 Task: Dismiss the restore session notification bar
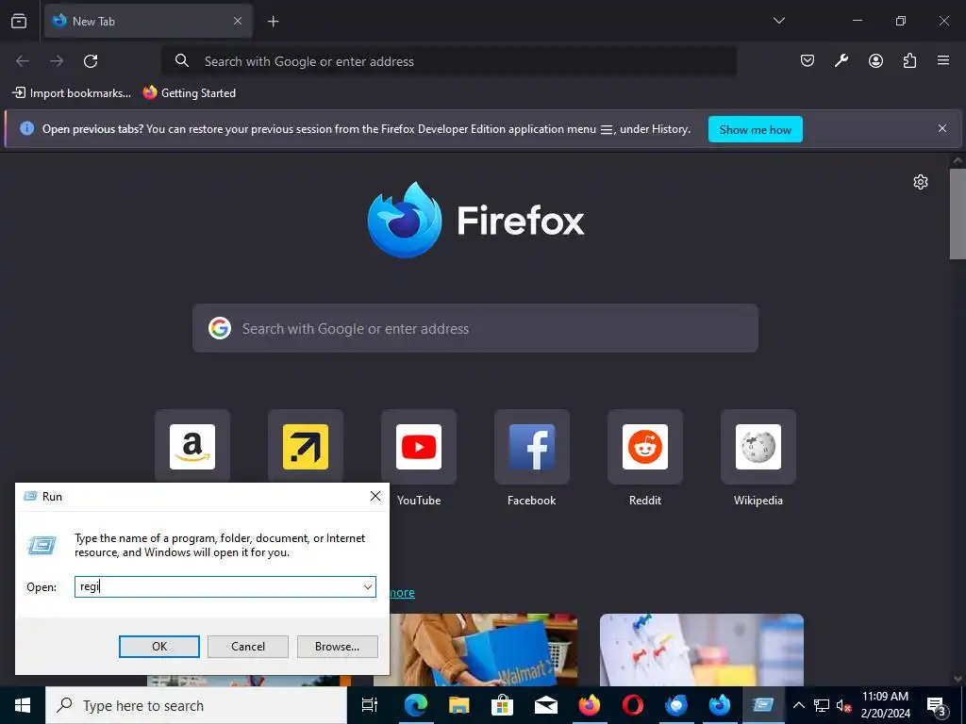point(942,128)
